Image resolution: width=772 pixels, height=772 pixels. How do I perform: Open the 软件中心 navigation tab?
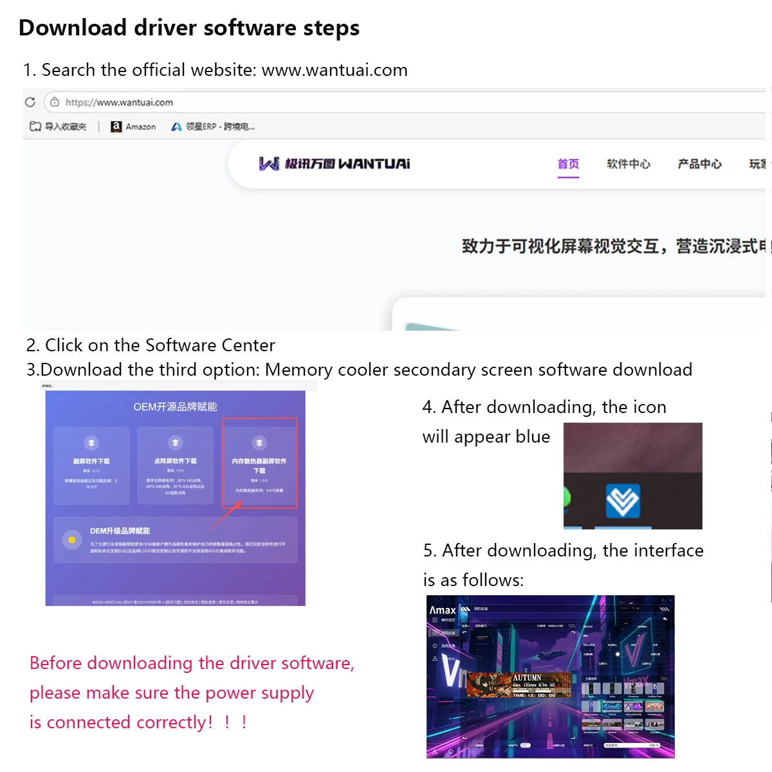point(629,164)
